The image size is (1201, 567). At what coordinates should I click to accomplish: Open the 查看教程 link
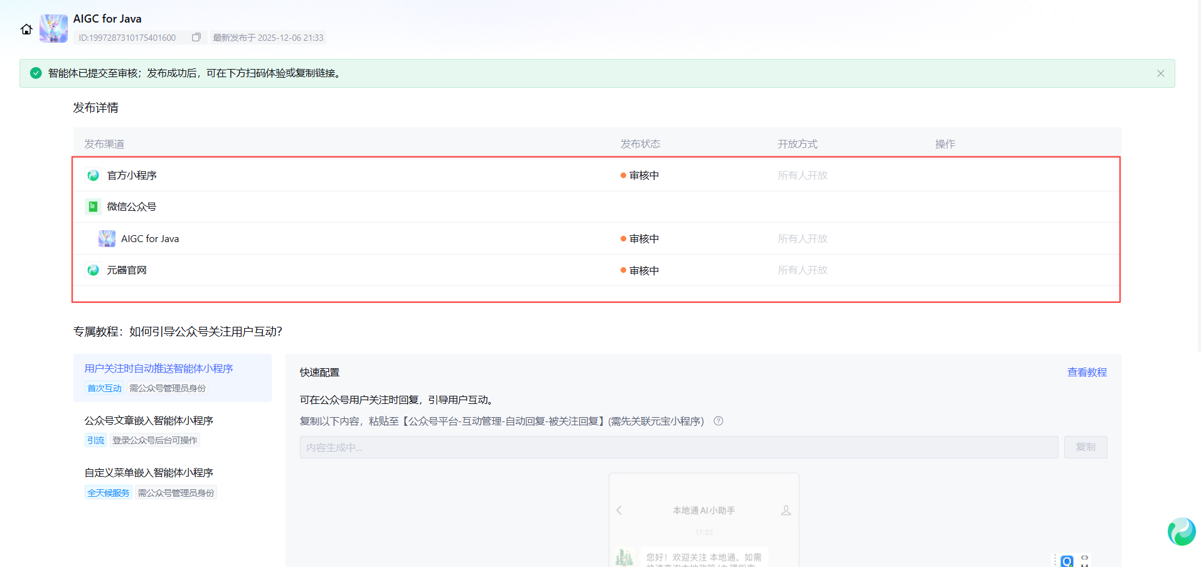pyautogui.click(x=1087, y=373)
